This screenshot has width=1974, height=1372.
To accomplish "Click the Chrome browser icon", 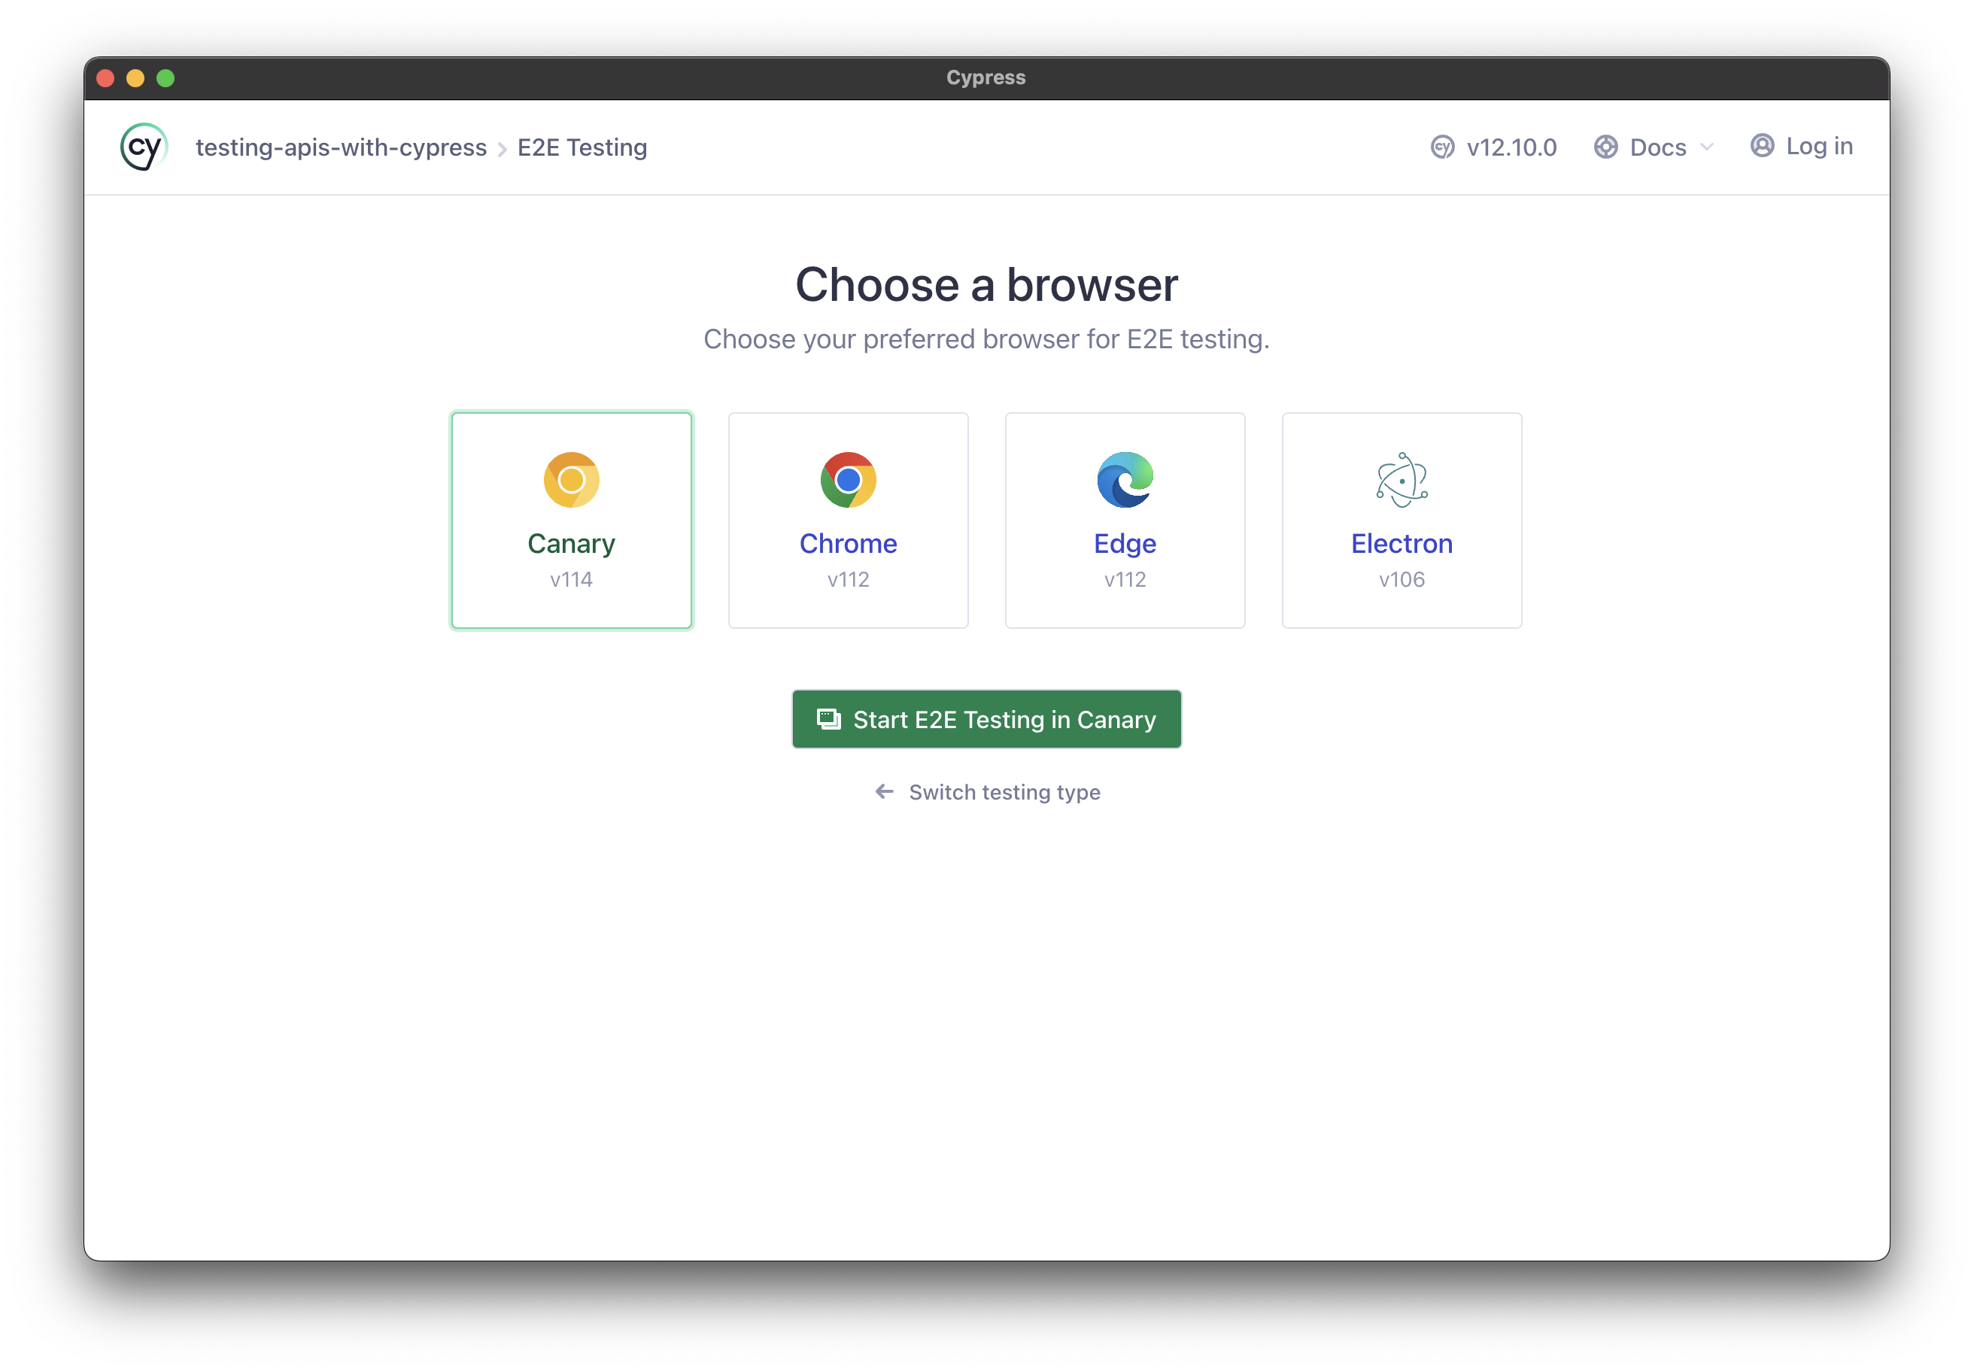I will [x=848, y=480].
